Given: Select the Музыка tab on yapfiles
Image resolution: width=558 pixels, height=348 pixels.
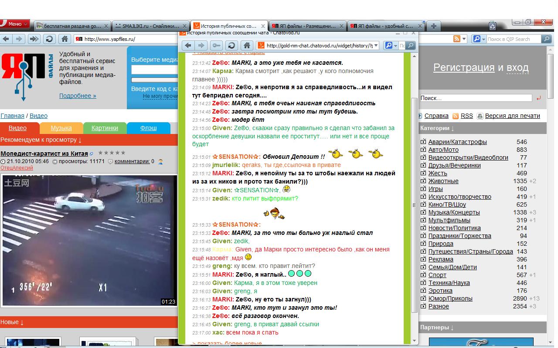Looking at the screenshot, I should click(x=61, y=128).
